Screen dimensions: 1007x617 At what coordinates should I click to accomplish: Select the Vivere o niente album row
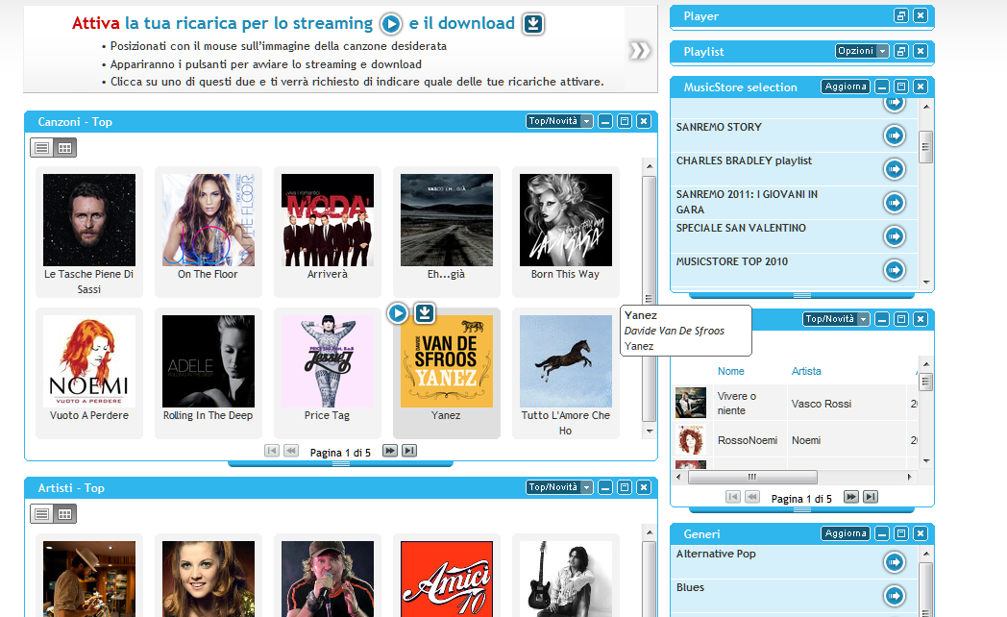[795, 404]
